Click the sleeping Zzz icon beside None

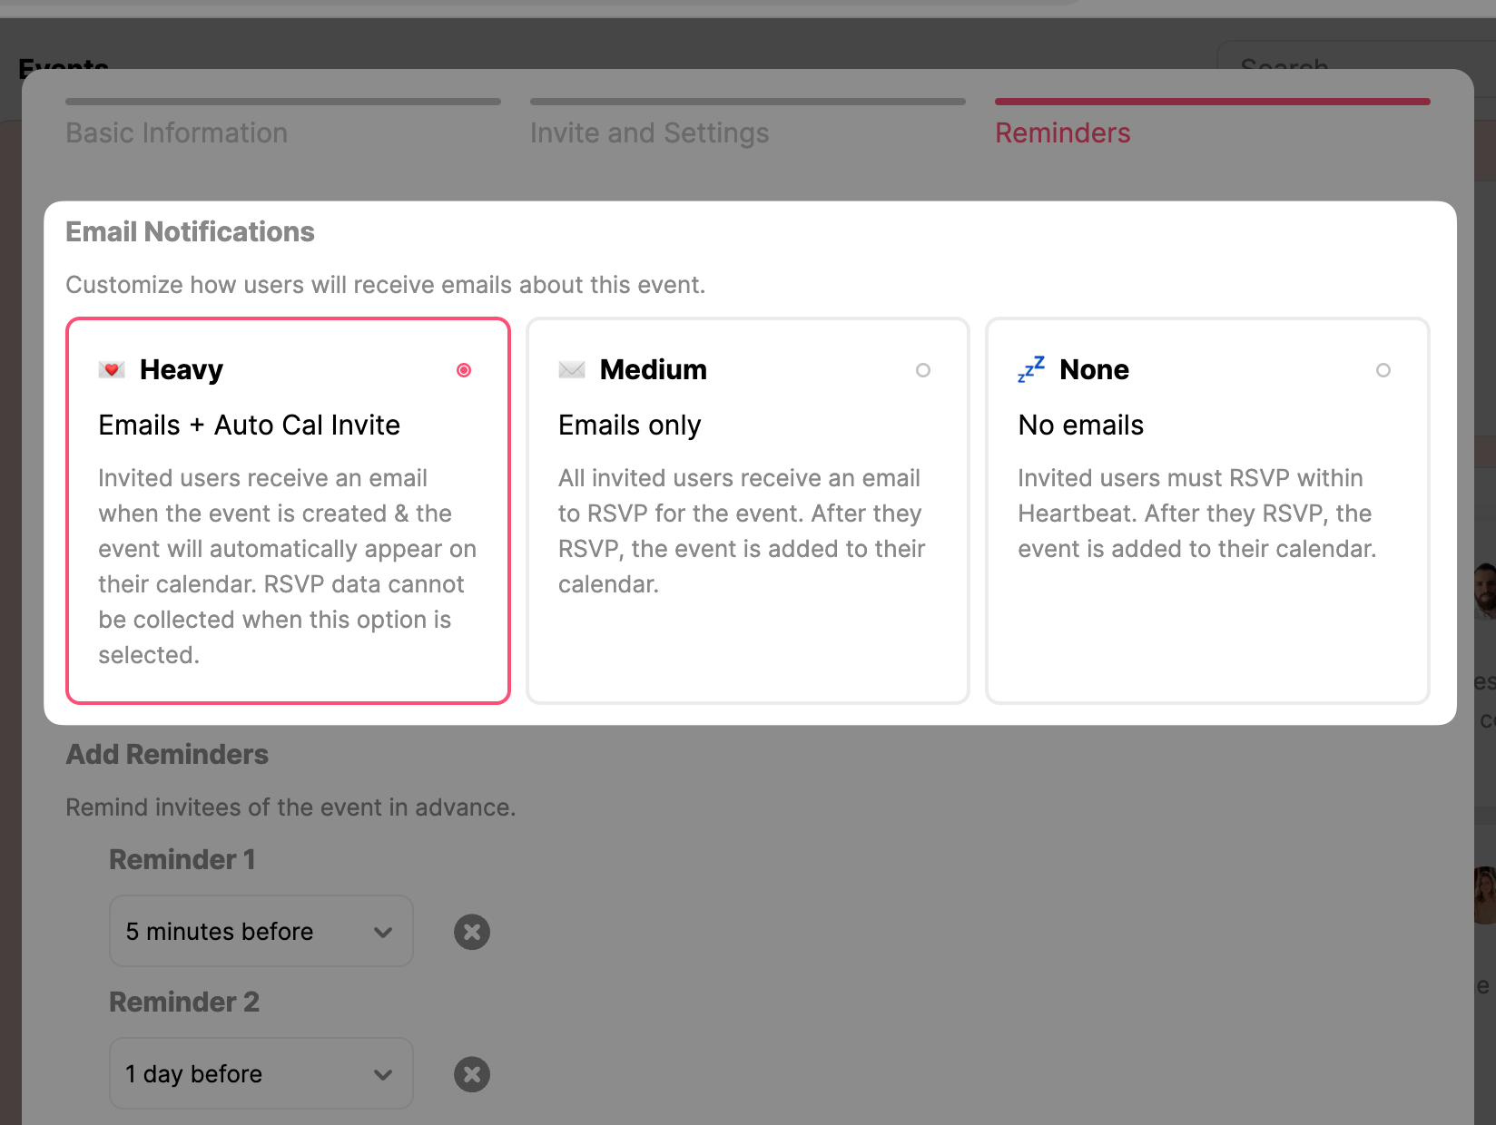pos(1031,369)
